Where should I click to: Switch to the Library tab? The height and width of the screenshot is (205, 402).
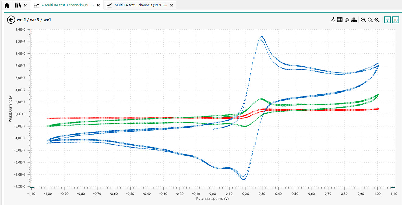tap(18, 5)
